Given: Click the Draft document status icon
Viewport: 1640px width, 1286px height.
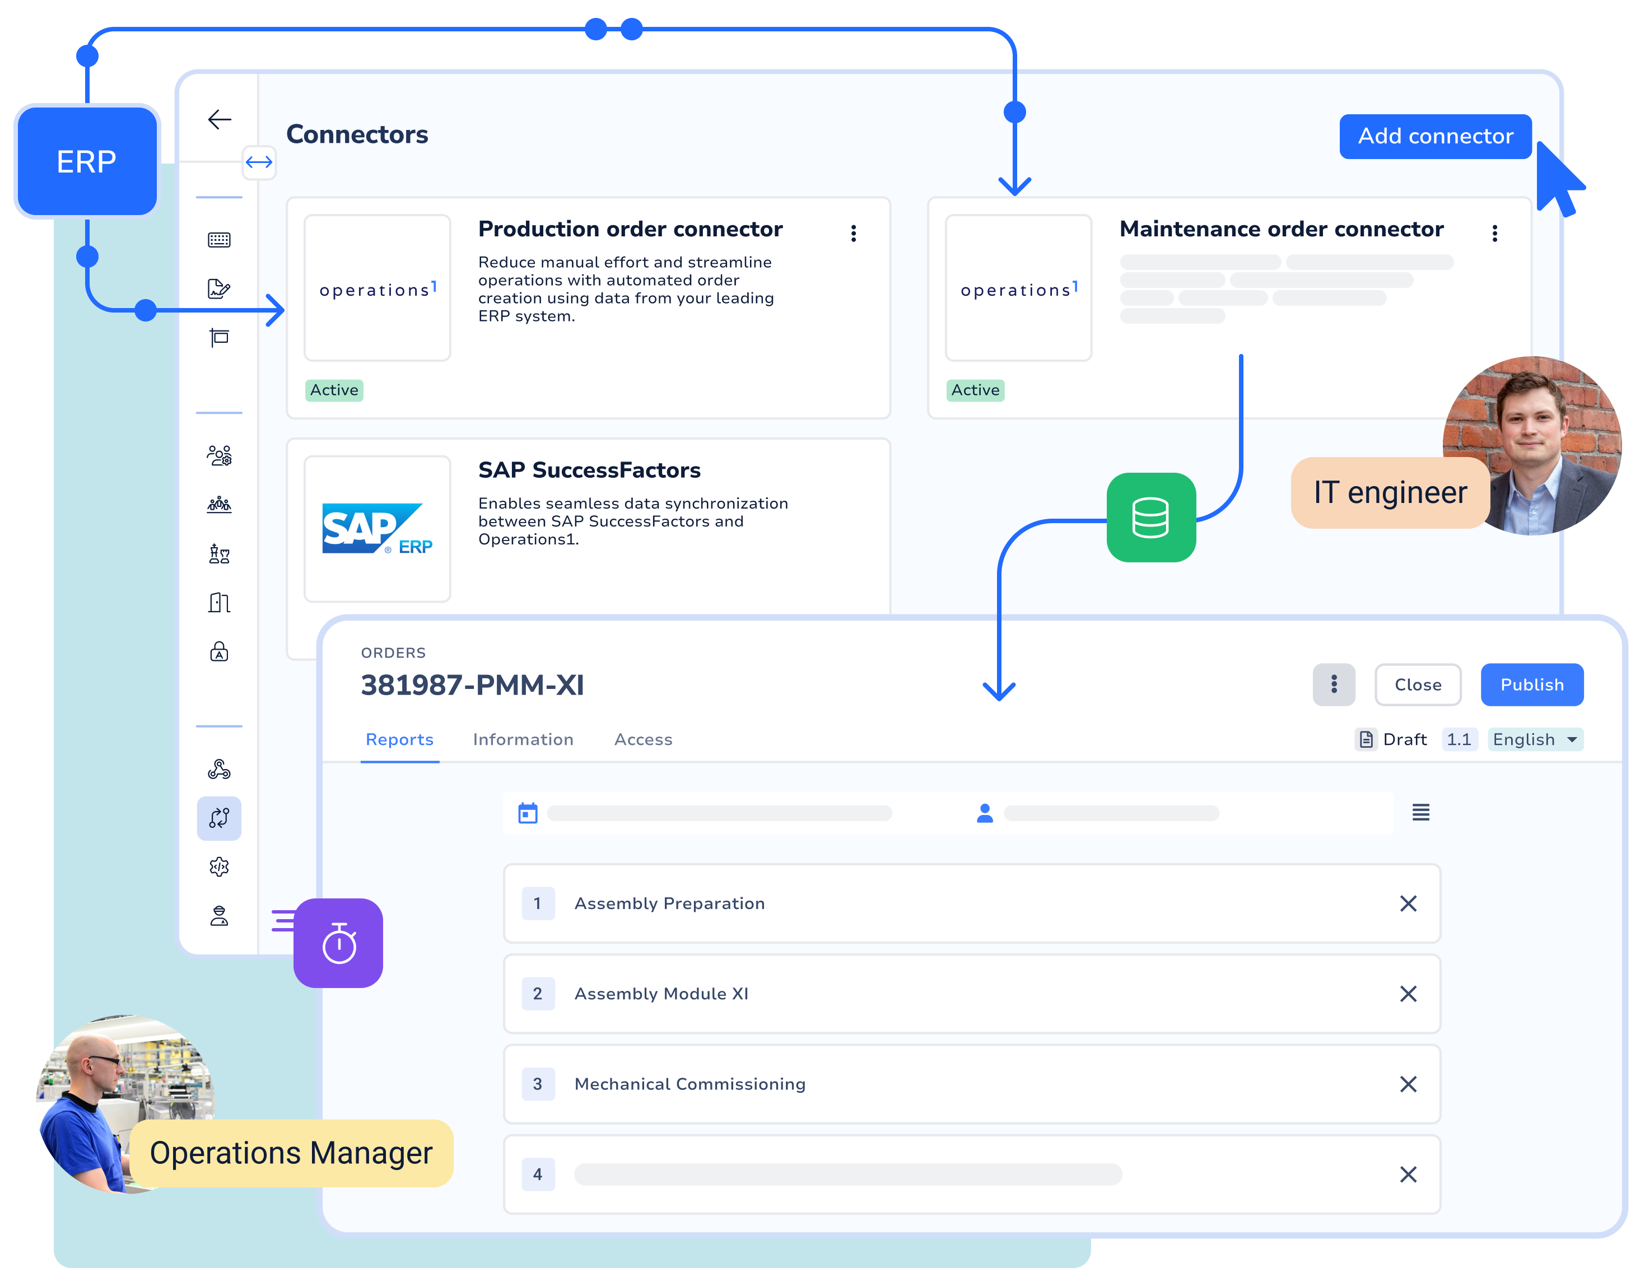Looking at the screenshot, I should coord(1365,739).
